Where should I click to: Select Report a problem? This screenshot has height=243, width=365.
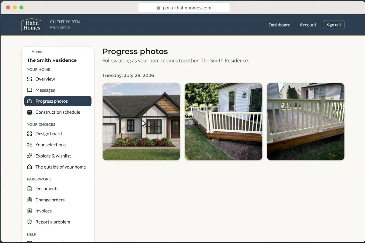tap(58, 222)
